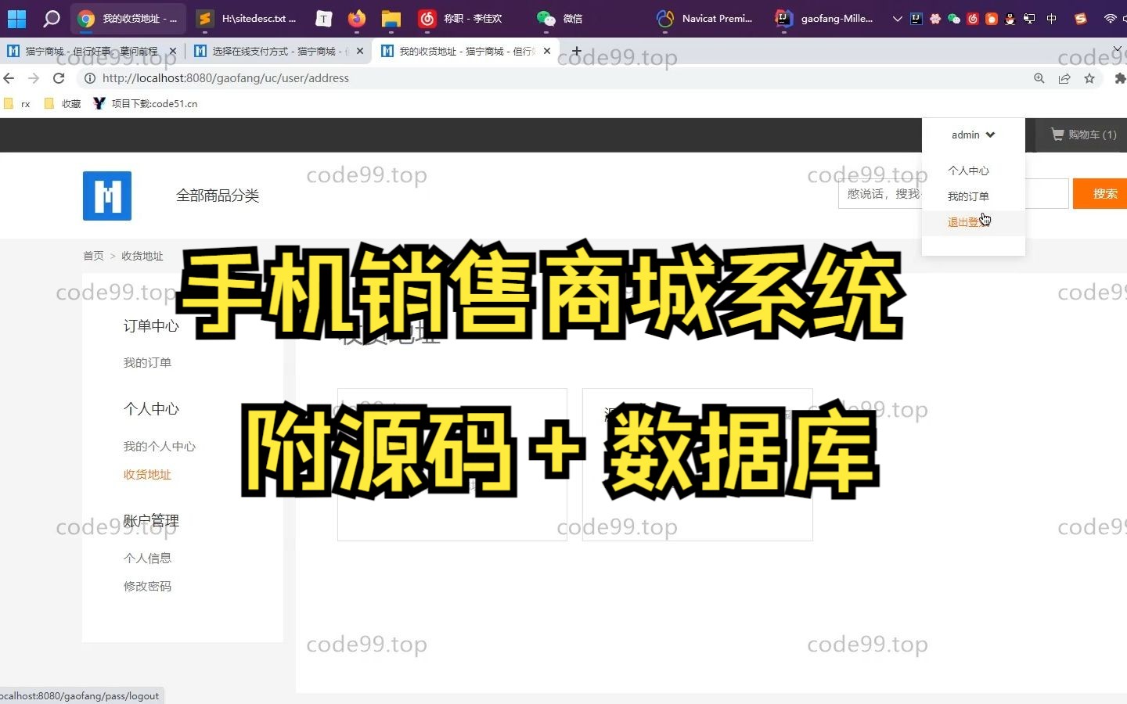Open Snipaste from the system tray
1127x704 pixels.
tap(1078, 19)
